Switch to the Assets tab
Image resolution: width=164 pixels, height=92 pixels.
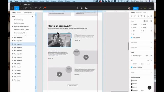point(19,12)
